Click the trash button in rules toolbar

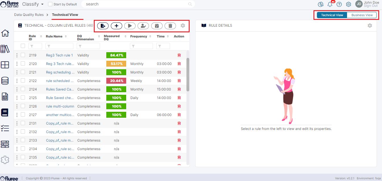(x=170, y=26)
